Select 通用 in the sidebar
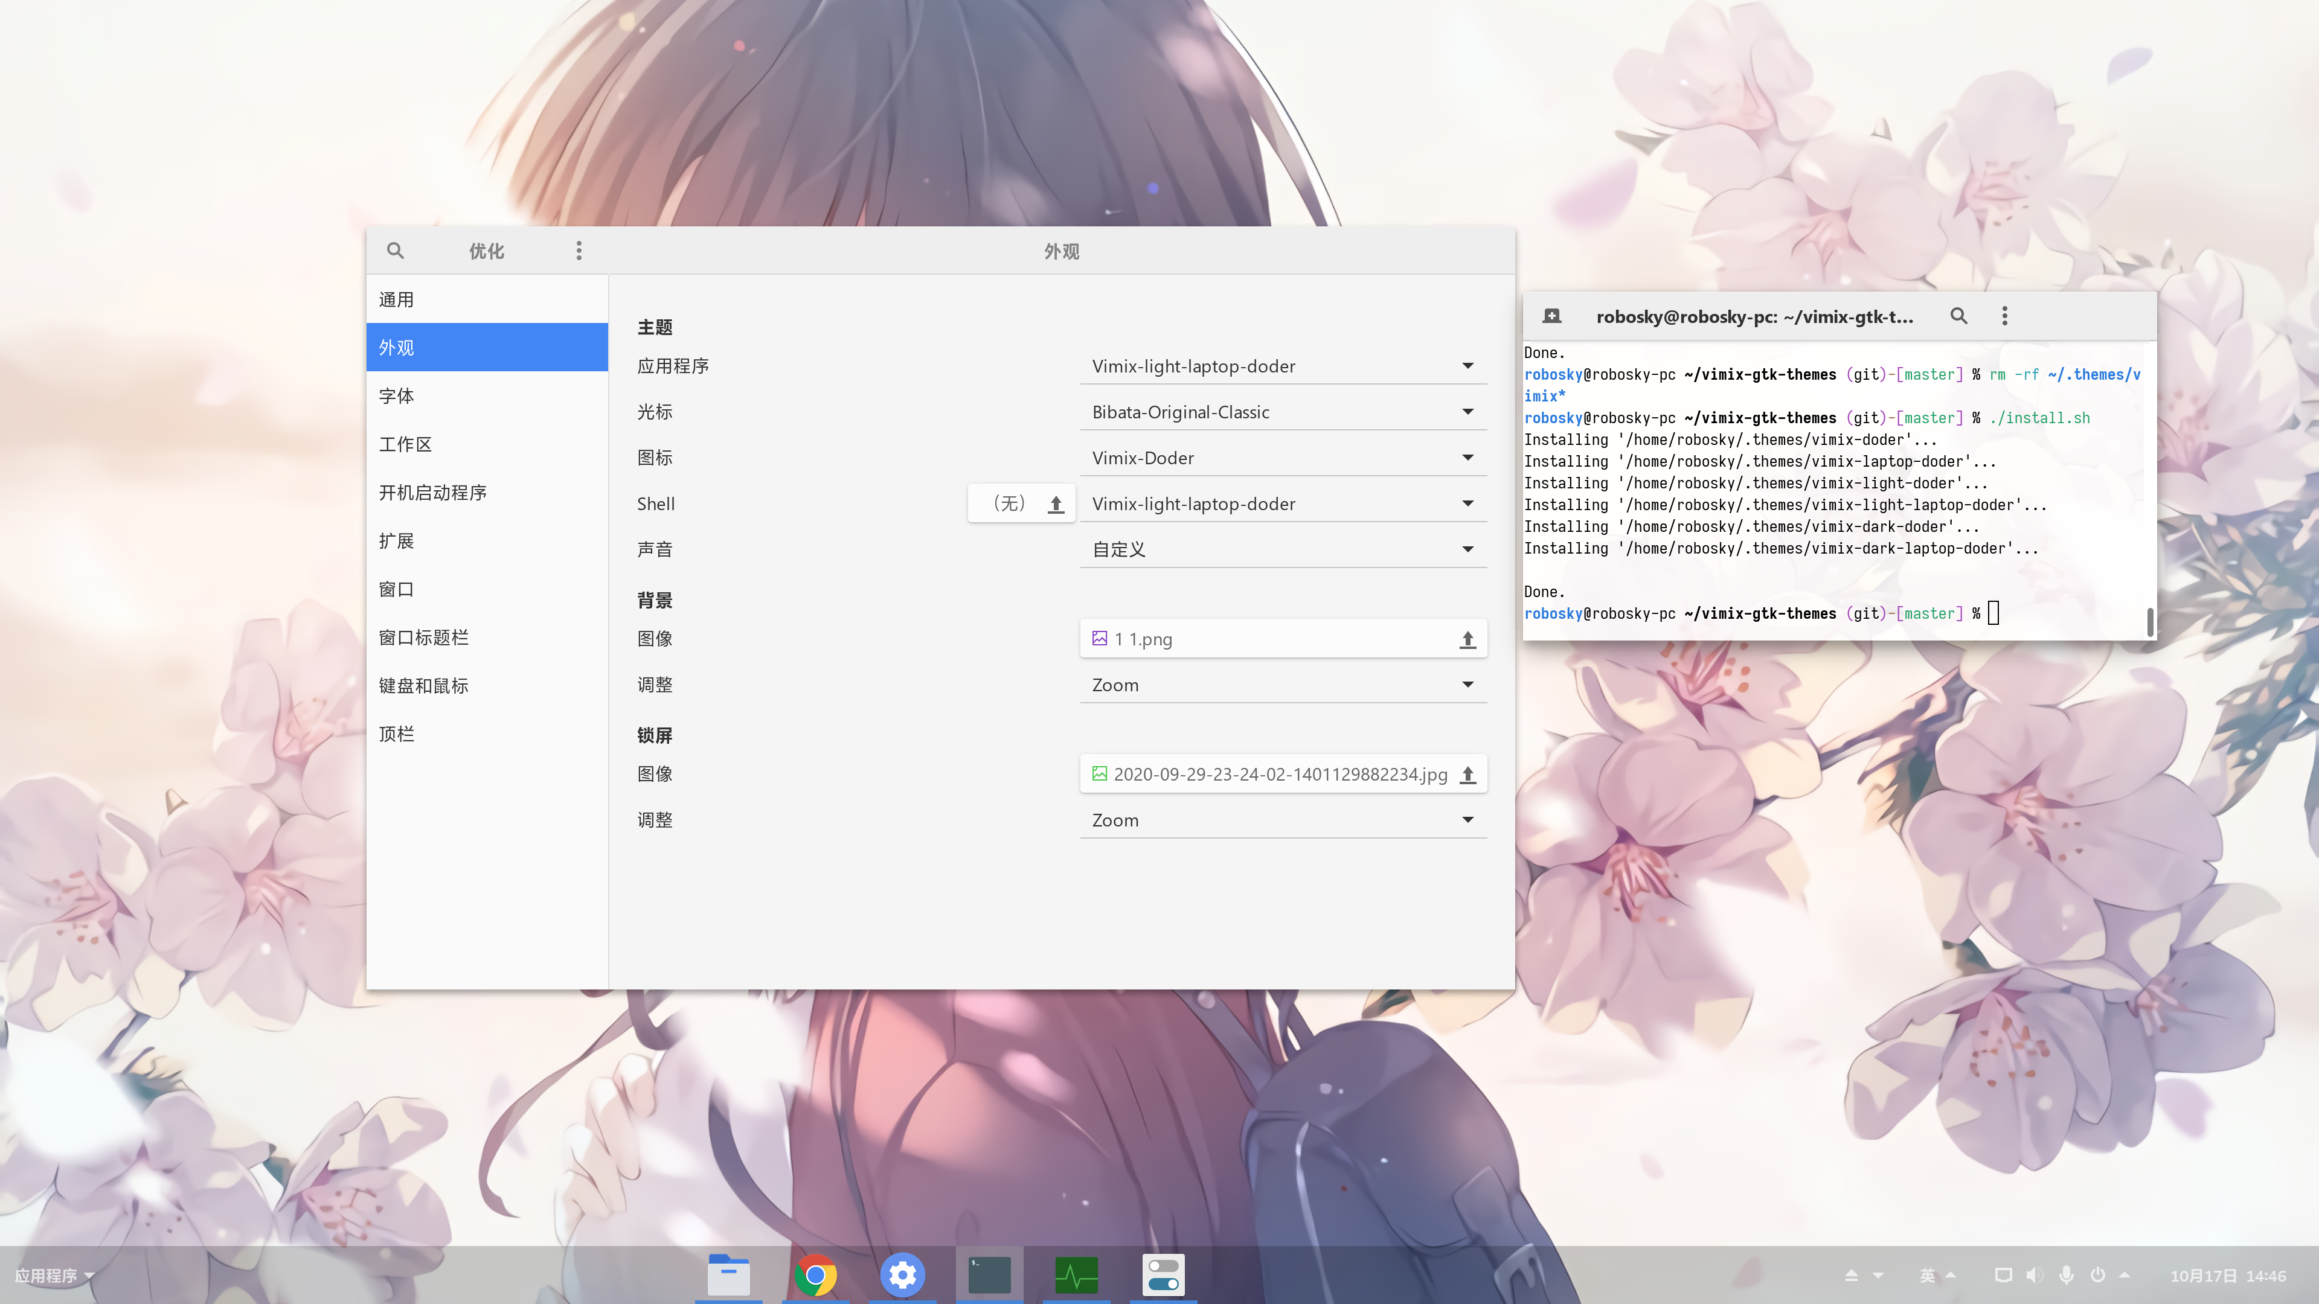 point(487,299)
